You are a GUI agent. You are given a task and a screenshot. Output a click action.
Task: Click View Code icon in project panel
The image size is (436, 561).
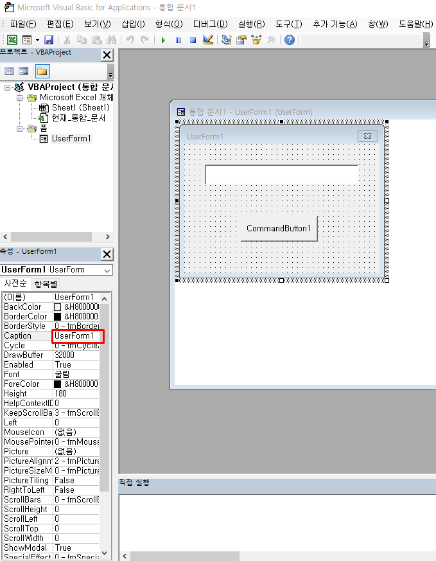(x=9, y=71)
